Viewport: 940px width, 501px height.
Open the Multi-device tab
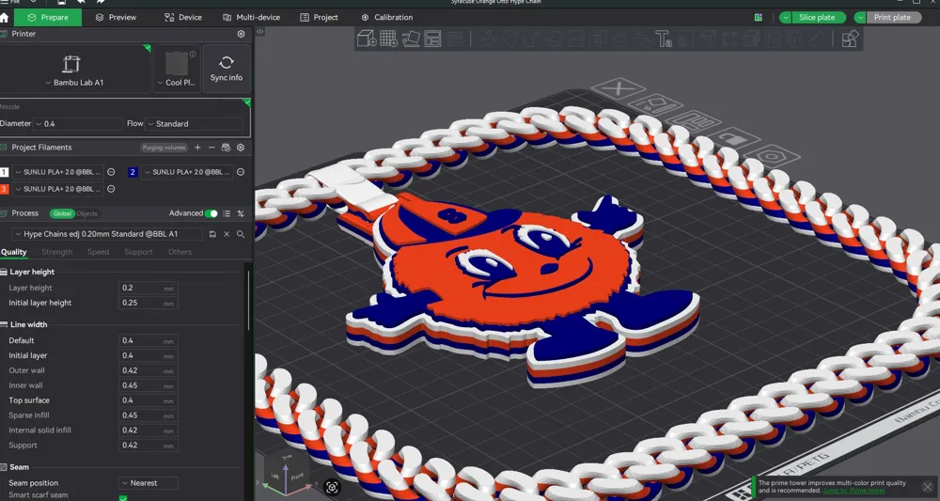click(x=252, y=17)
